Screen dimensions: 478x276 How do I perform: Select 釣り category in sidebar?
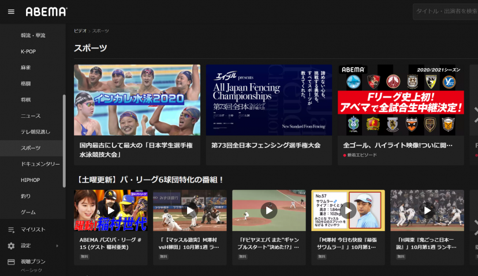25,196
